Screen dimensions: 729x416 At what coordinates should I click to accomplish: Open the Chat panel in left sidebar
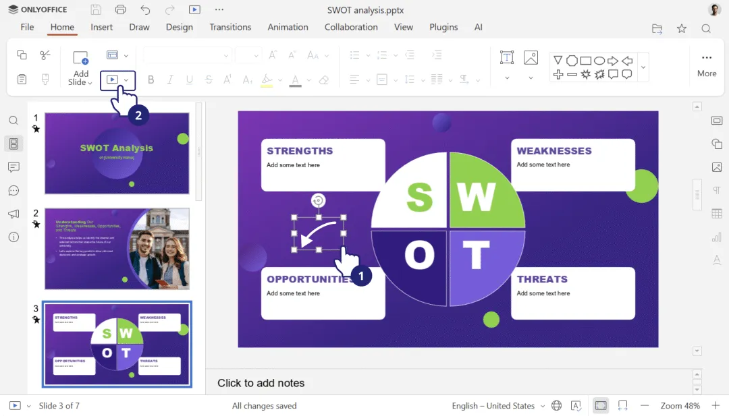click(x=13, y=190)
